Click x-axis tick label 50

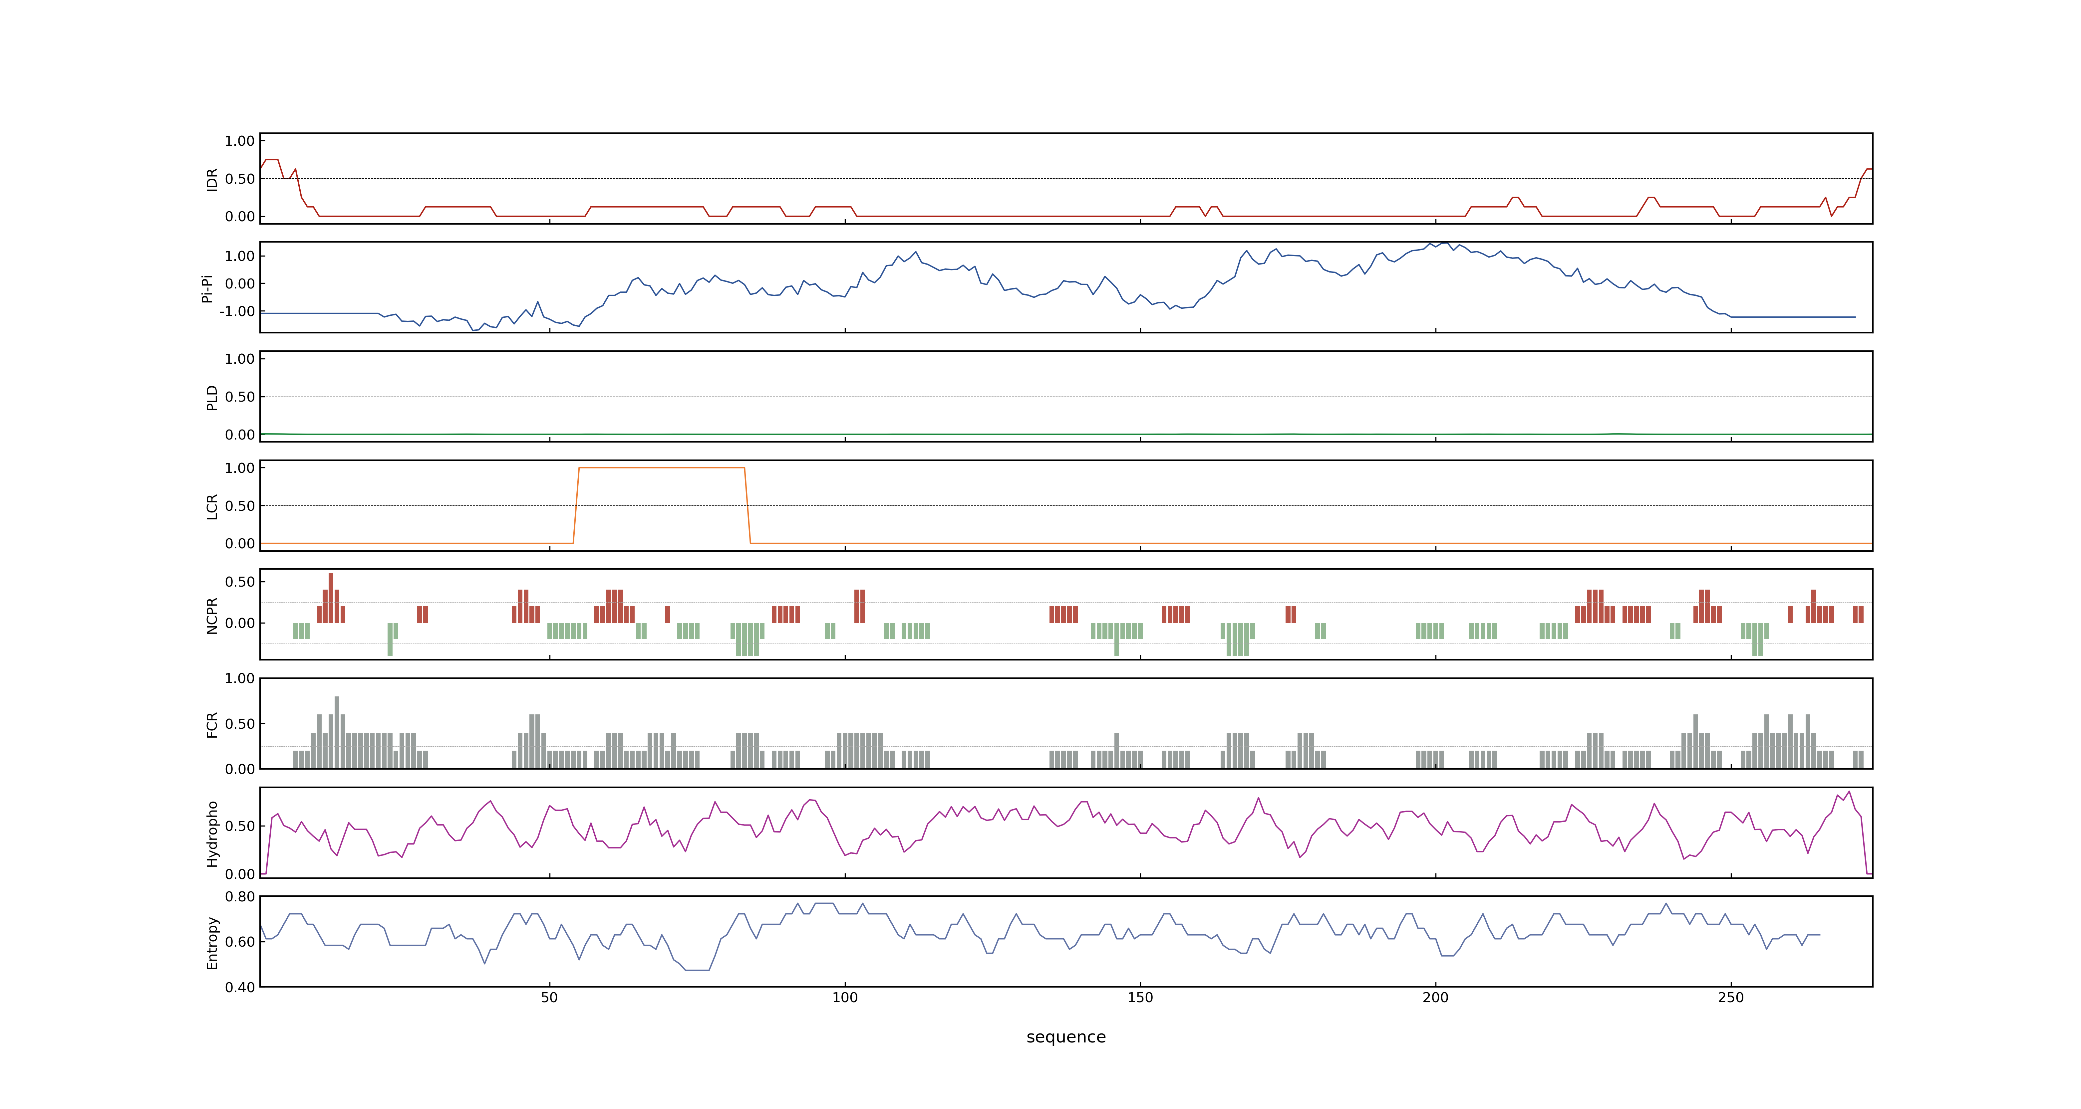point(549,998)
